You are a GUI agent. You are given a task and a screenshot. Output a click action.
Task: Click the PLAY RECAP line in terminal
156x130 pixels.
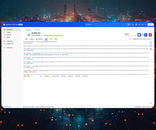click(86, 75)
